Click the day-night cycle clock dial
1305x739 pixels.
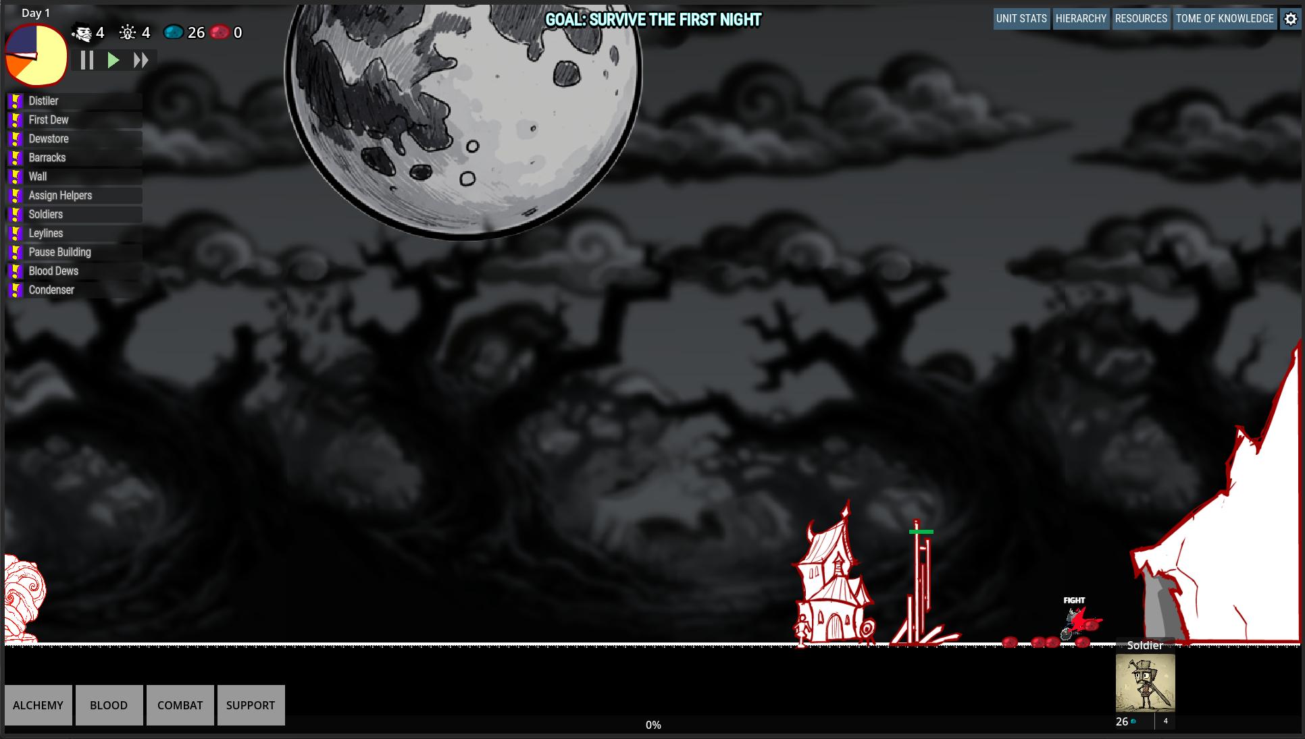[x=36, y=55]
